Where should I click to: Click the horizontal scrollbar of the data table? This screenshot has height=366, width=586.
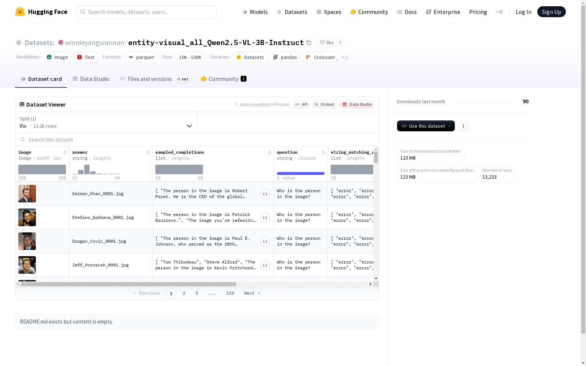click(129, 284)
